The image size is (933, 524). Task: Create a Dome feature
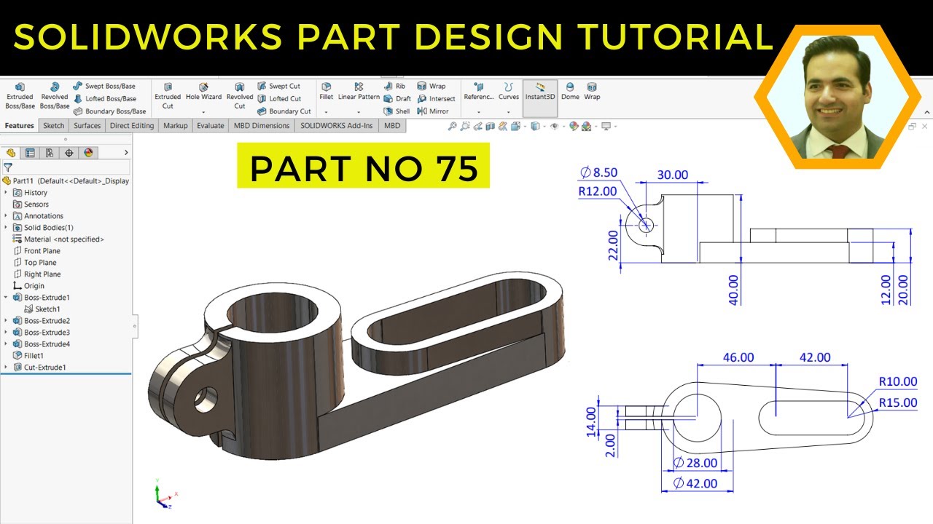(x=570, y=92)
